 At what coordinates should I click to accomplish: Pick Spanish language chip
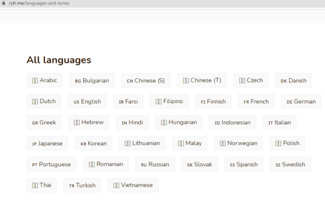coord(244,164)
